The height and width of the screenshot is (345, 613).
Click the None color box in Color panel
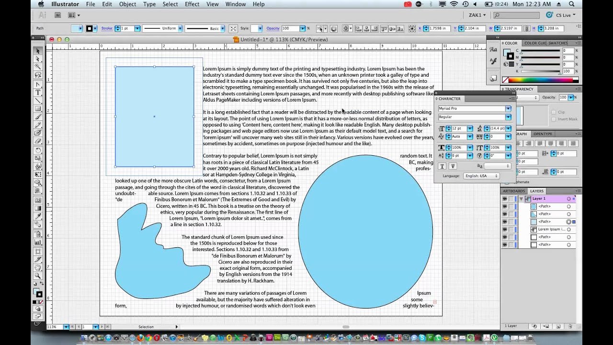pos(505,80)
